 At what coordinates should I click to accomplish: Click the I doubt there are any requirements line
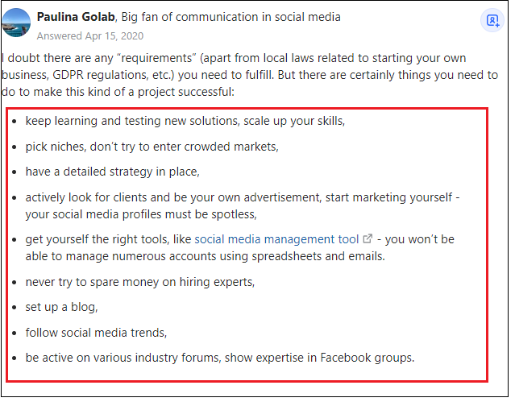[x=234, y=58]
